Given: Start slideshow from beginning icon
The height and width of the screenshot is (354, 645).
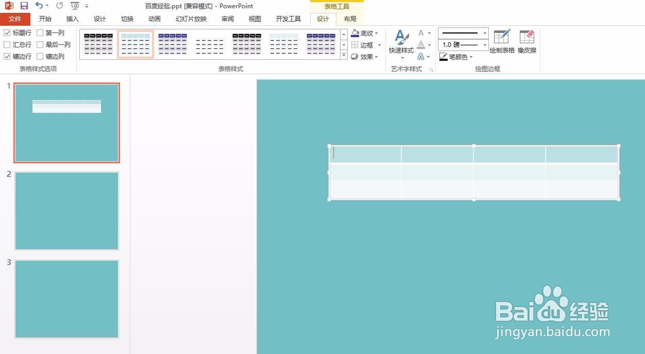Looking at the screenshot, I should [x=74, y=6].
